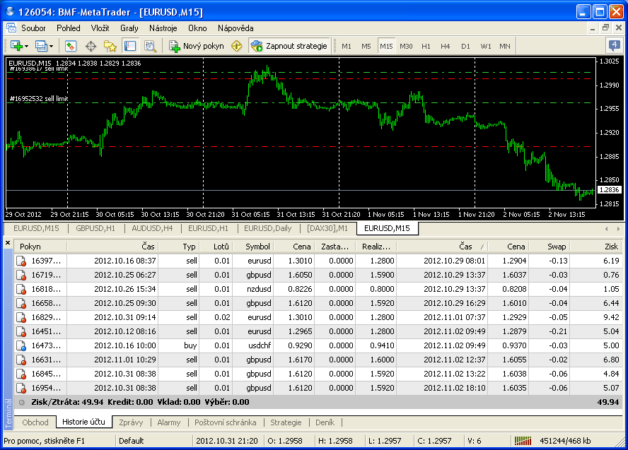Switch chart to H4 timeframe
Image resolution: width=628 pixels, height=450 pixels.
[446, 47]
